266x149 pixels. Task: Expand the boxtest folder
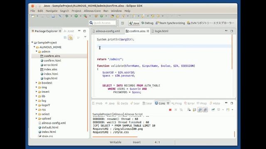coord(37,83)
